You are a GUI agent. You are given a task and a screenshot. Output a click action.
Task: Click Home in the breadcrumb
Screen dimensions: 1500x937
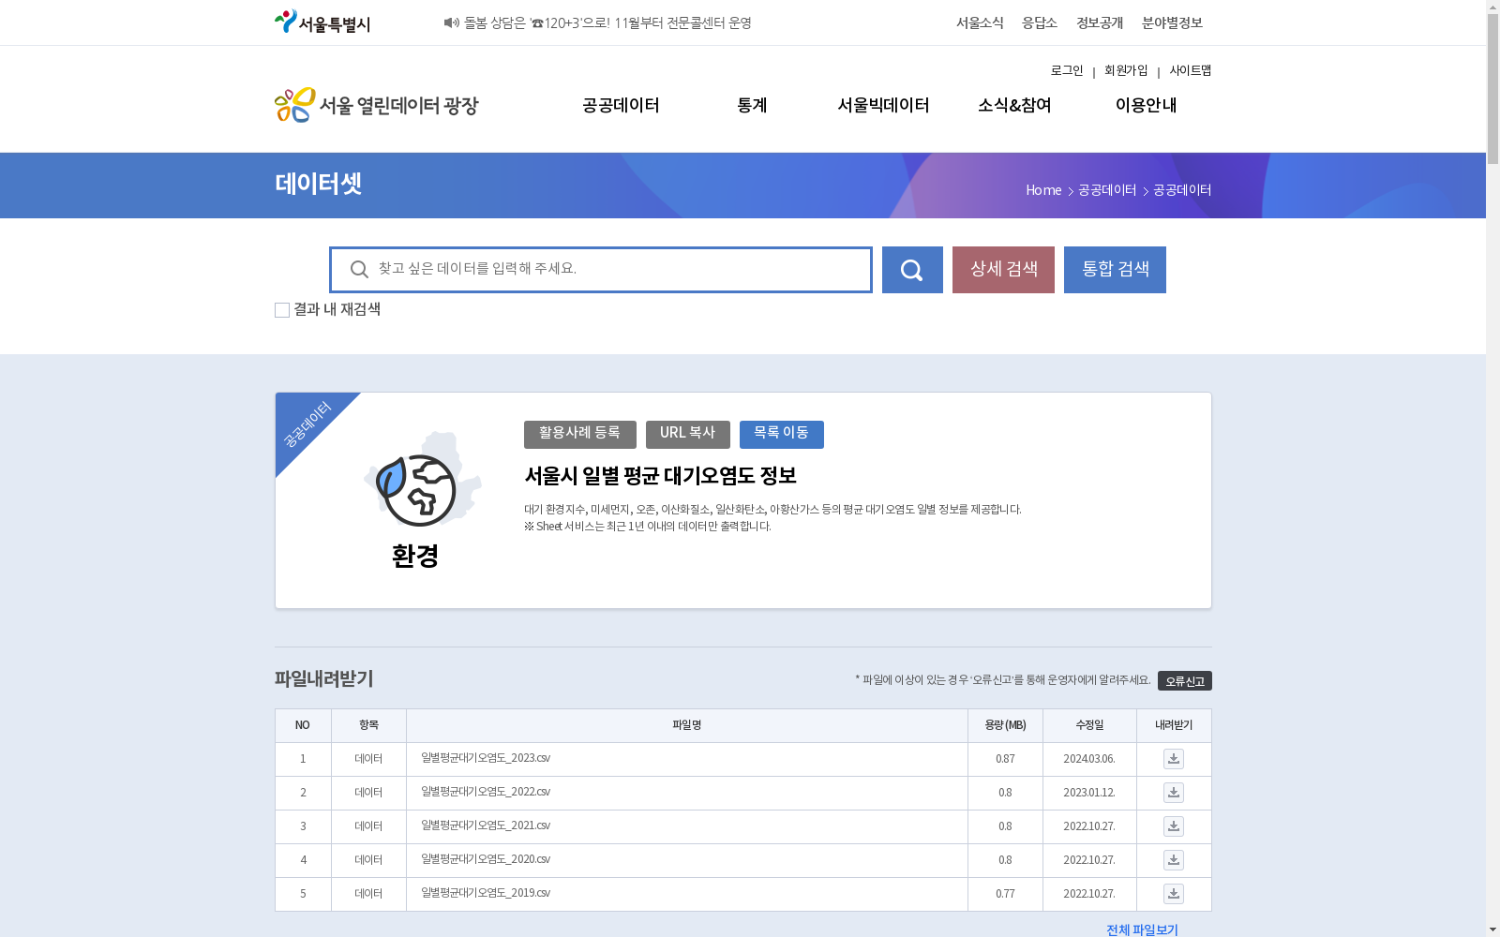(x=1043, y=190)
